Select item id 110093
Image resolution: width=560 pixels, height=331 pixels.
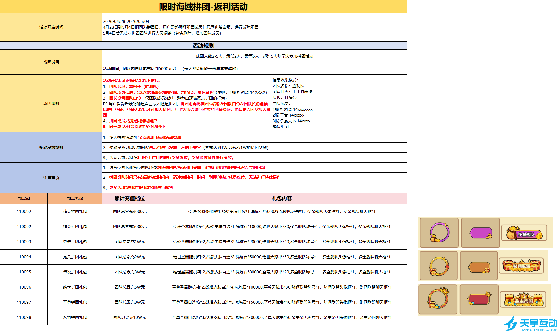pos(24,242)
